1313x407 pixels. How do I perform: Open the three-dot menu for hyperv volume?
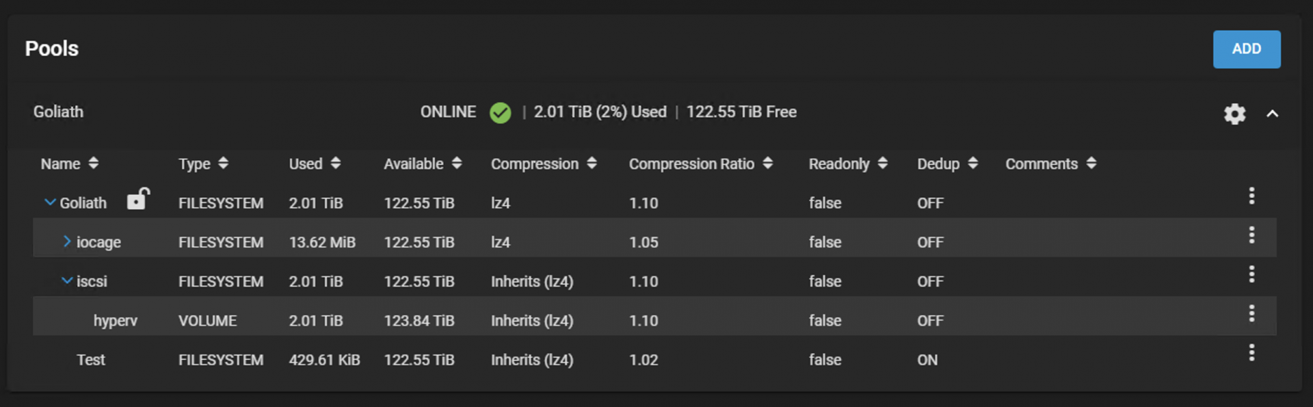click(1251, 314)
